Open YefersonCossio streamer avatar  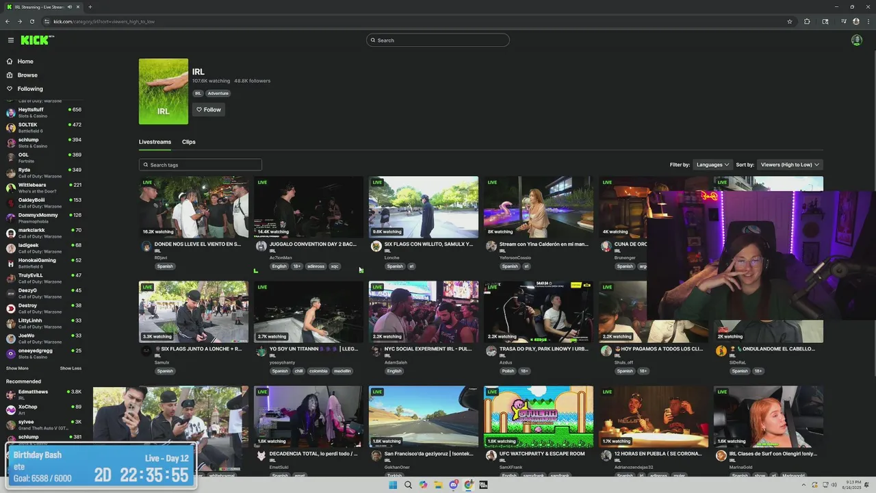491,246
